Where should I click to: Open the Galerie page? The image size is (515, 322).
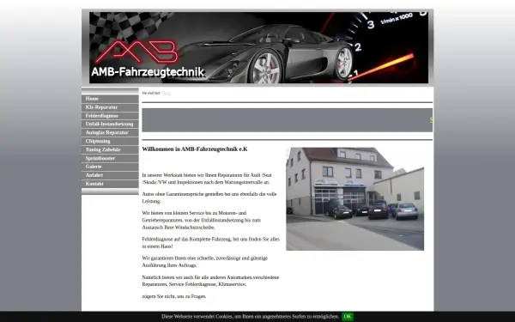(110, 167)
